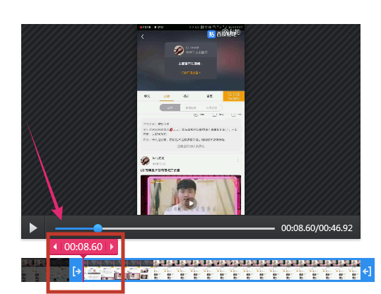The height and width of the screenshot is (294, 381).
Task: Click the blue seek slider knob
Action: coord(98,228)
